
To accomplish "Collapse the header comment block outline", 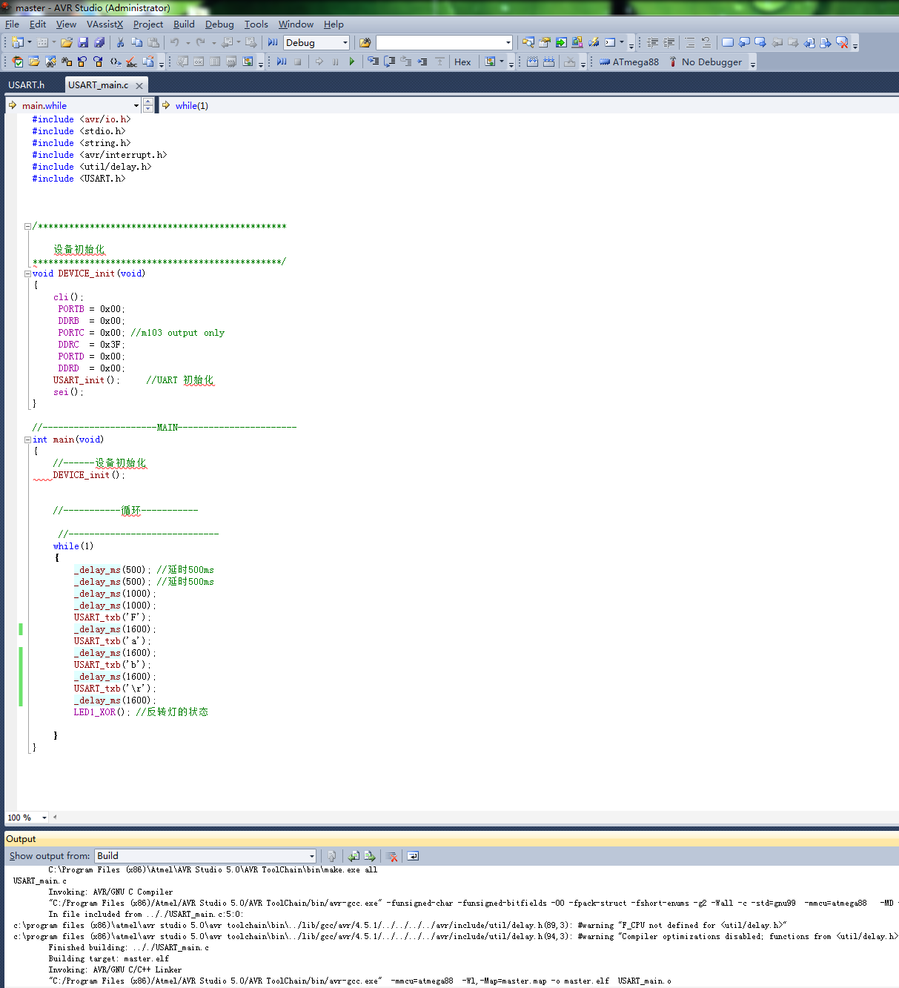I will [x=28, y=226].
